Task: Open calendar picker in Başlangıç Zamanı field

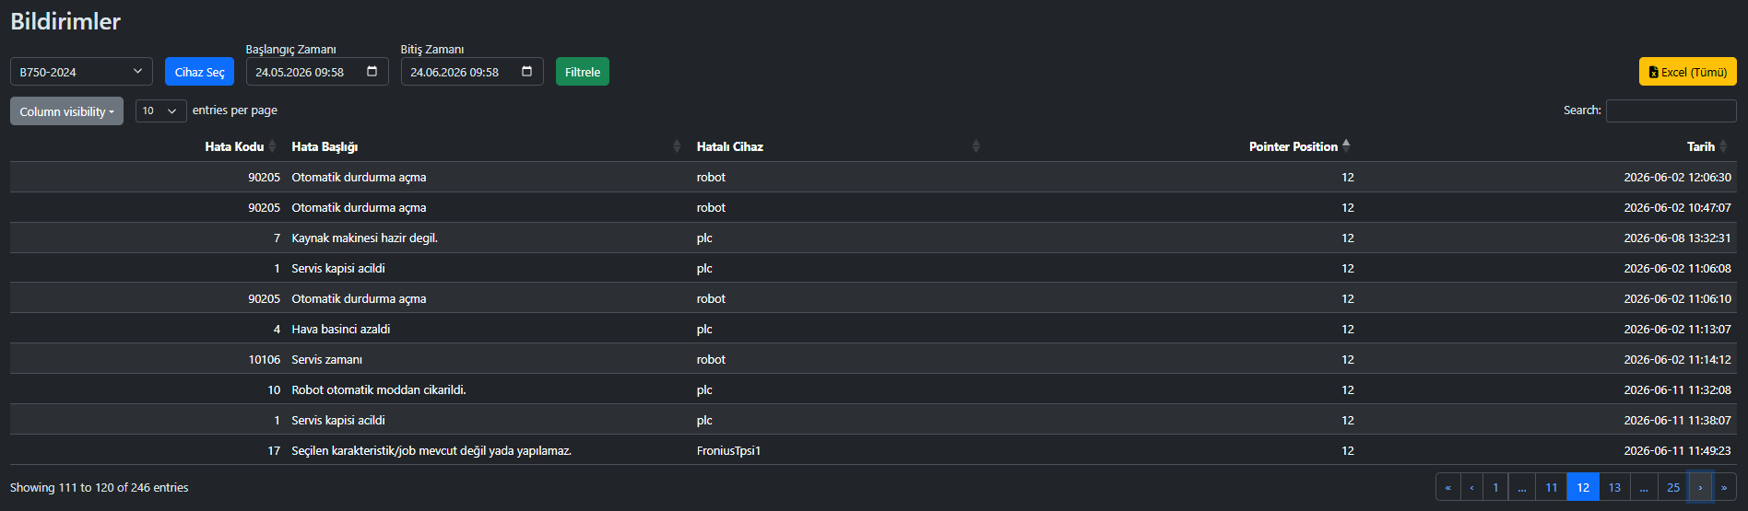Action: tap(372, 71)
